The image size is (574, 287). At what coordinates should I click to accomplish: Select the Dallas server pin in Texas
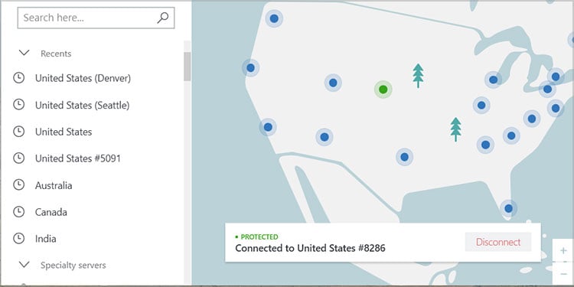tap(404, 157)
